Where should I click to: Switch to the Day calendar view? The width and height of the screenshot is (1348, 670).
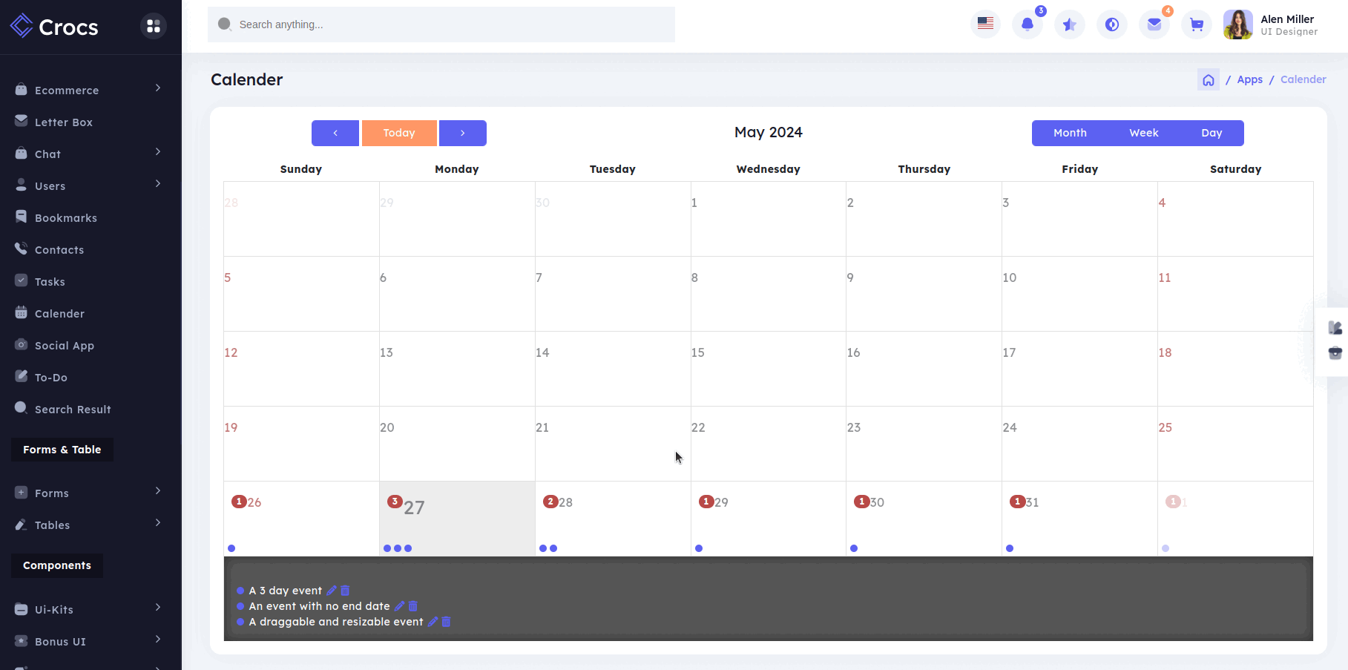tap(1211, 133)
